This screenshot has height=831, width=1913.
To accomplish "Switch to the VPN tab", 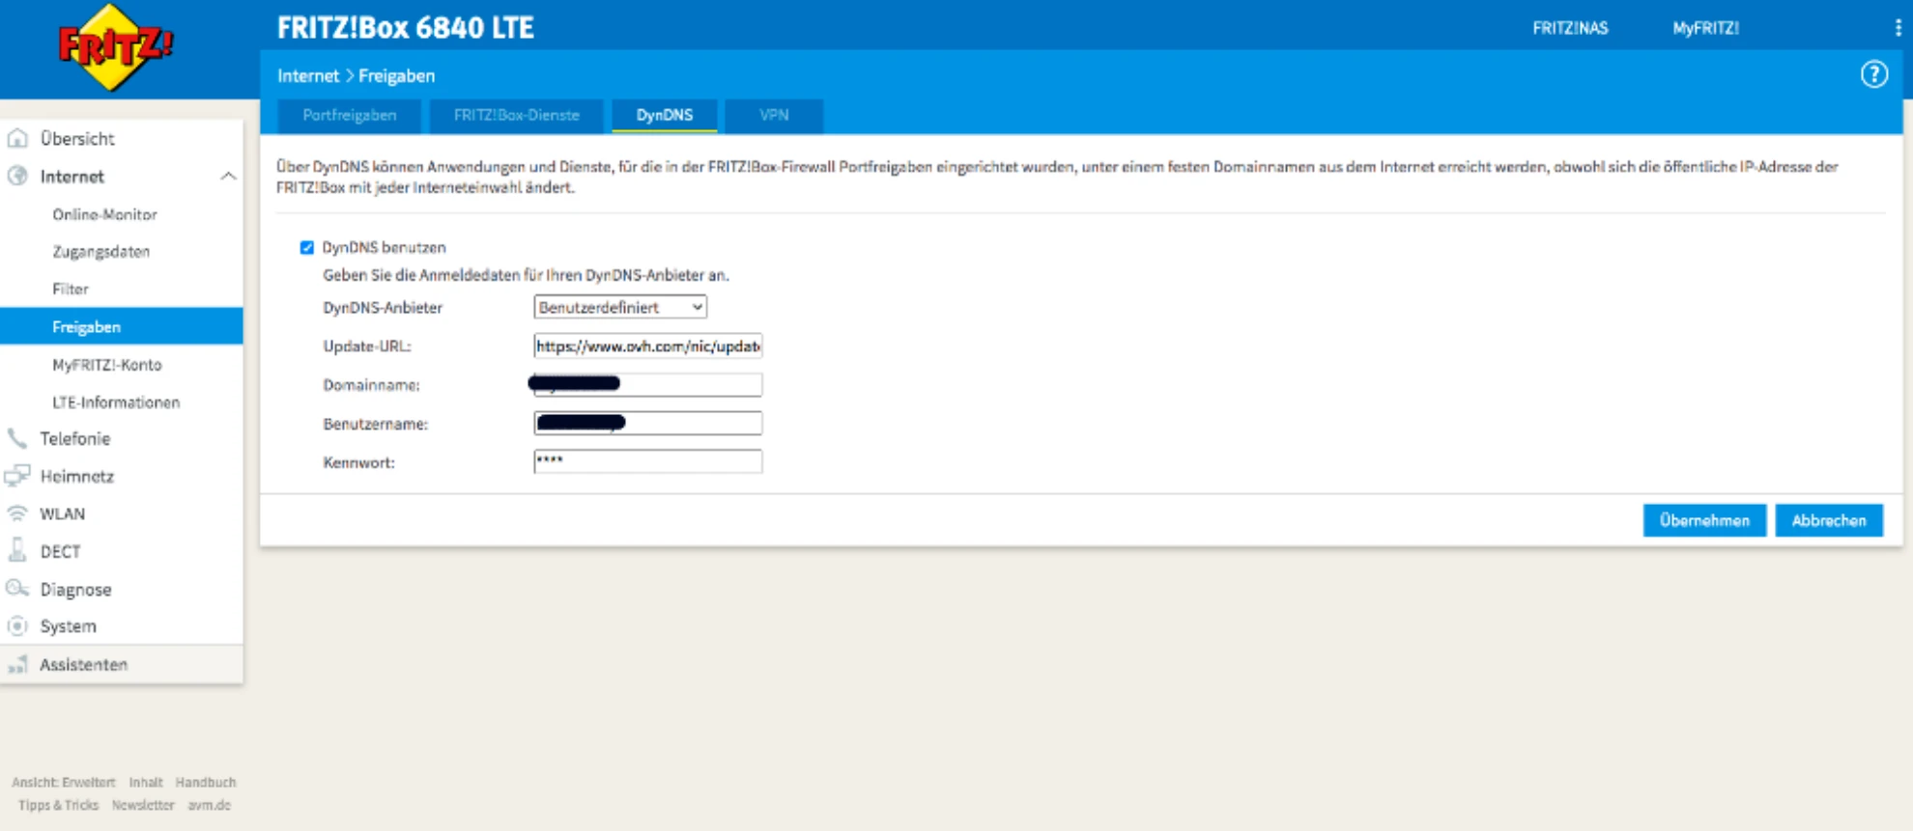I will (x=773, y=115).
